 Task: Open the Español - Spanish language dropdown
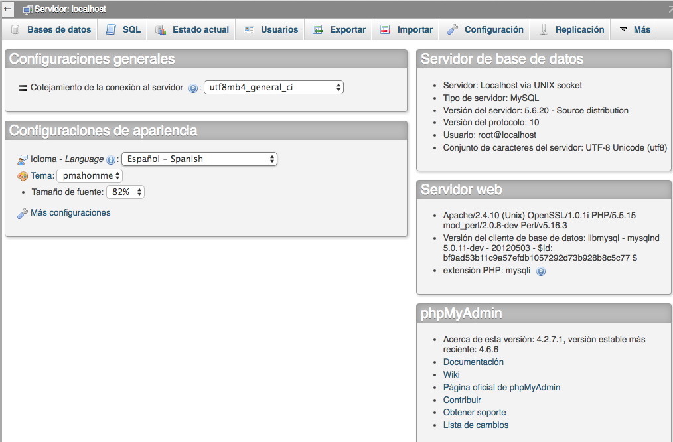199,159
